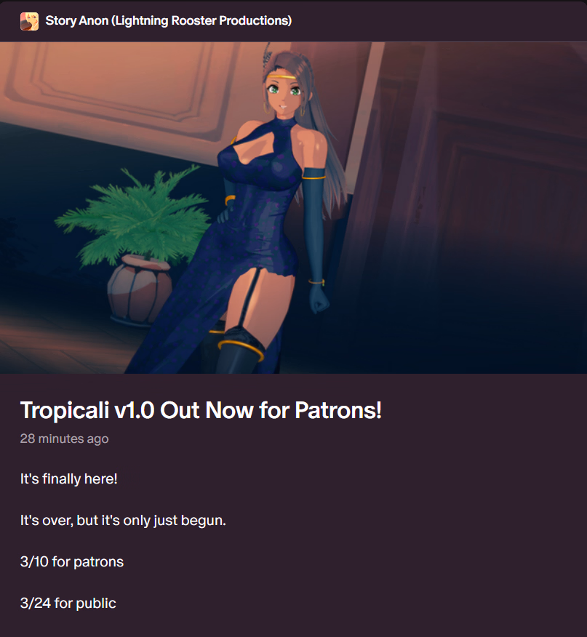Open the post's featured image

pos(294,207)
